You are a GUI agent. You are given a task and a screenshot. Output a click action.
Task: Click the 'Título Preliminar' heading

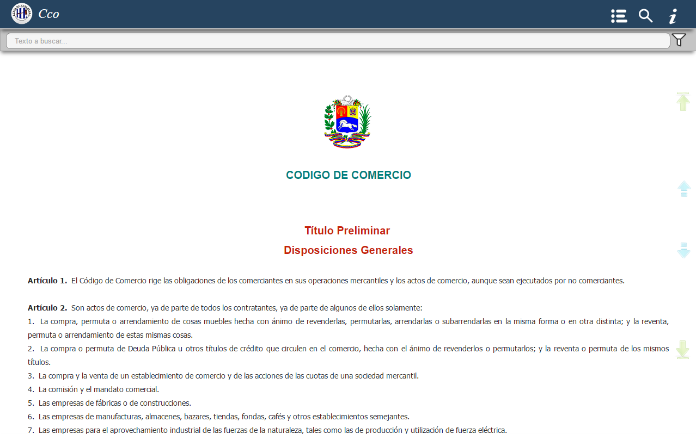pyautogui.click(x=347, y=231)
